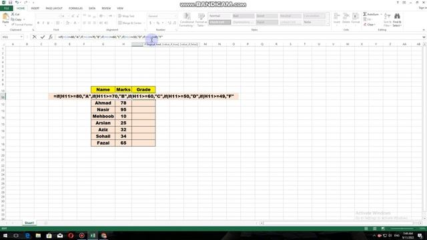Open Insert Function fx dialog

point(51,37)
